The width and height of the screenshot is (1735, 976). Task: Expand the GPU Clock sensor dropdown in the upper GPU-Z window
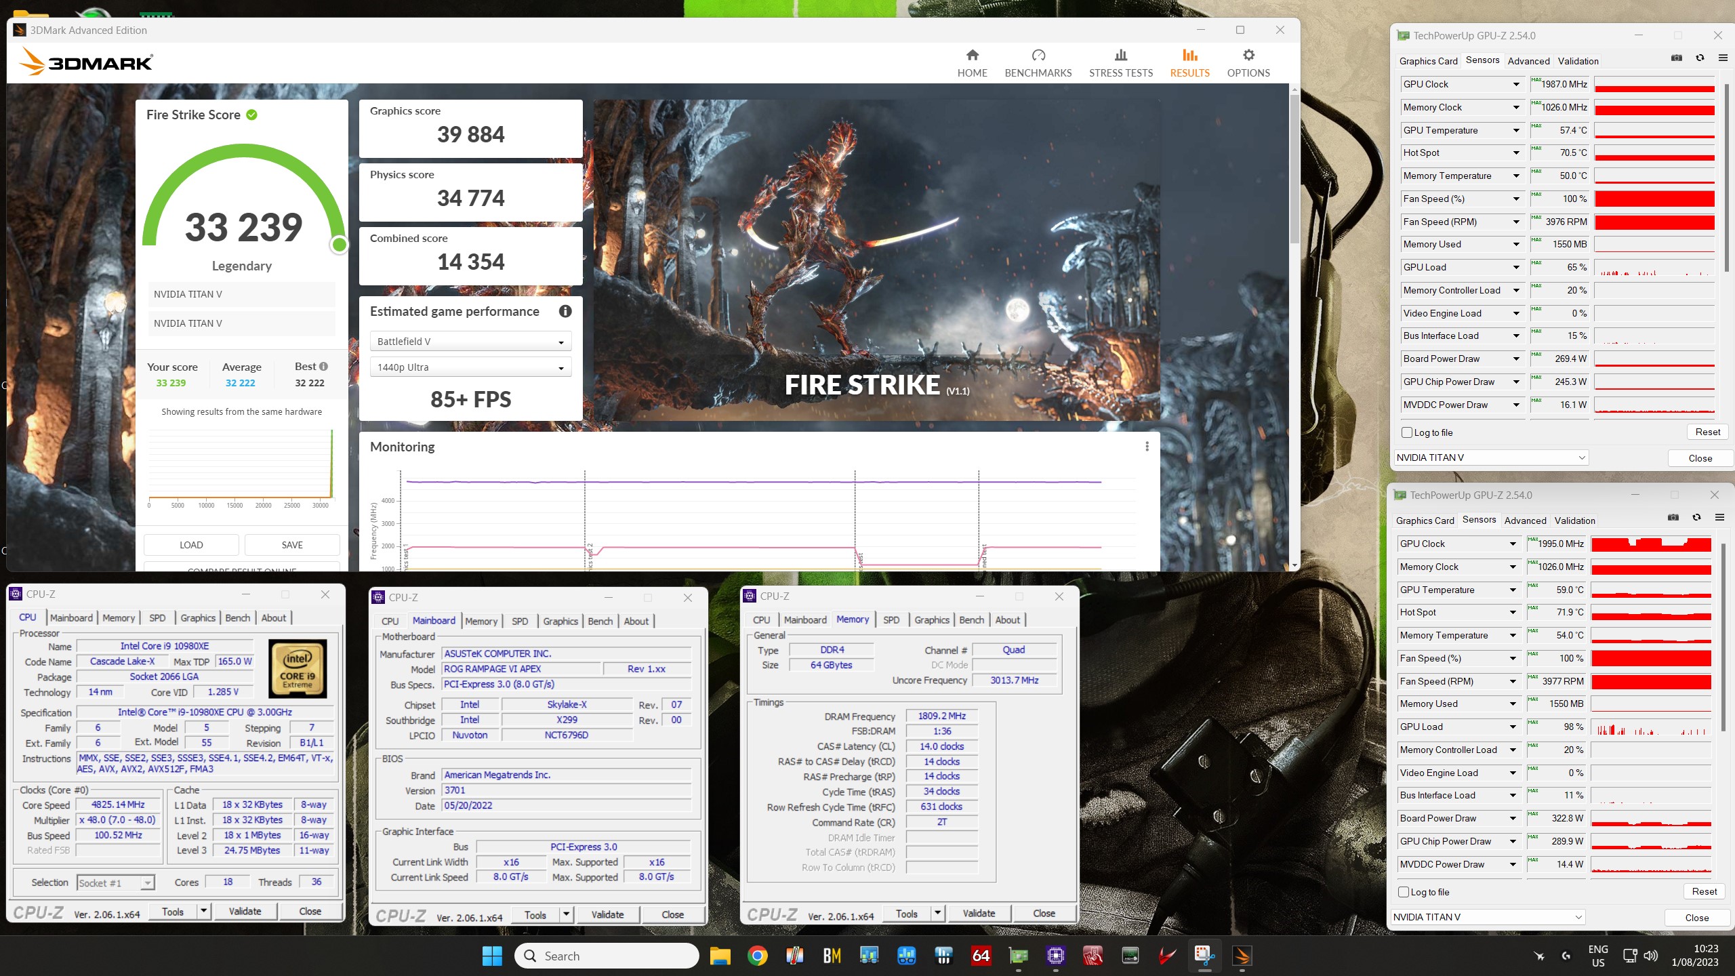[1516, 85]
